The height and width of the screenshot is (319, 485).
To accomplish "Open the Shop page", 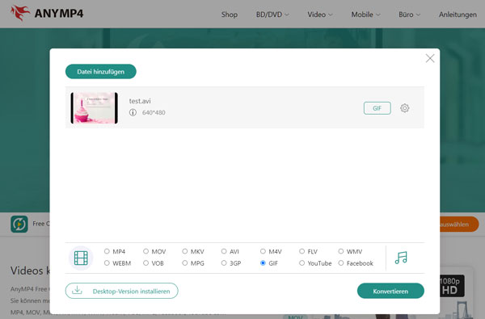I will click(230, 15).
